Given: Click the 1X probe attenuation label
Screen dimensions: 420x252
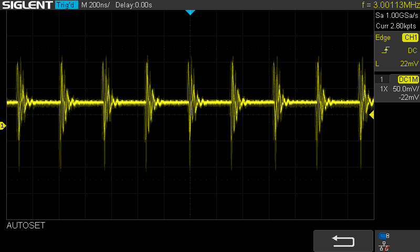Looking at the screenshot, I should (384, 89).
